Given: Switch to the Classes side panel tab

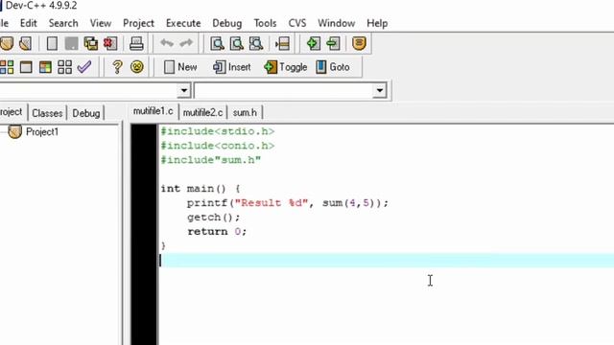Looking at the screenshot, I should click(47, 113).
